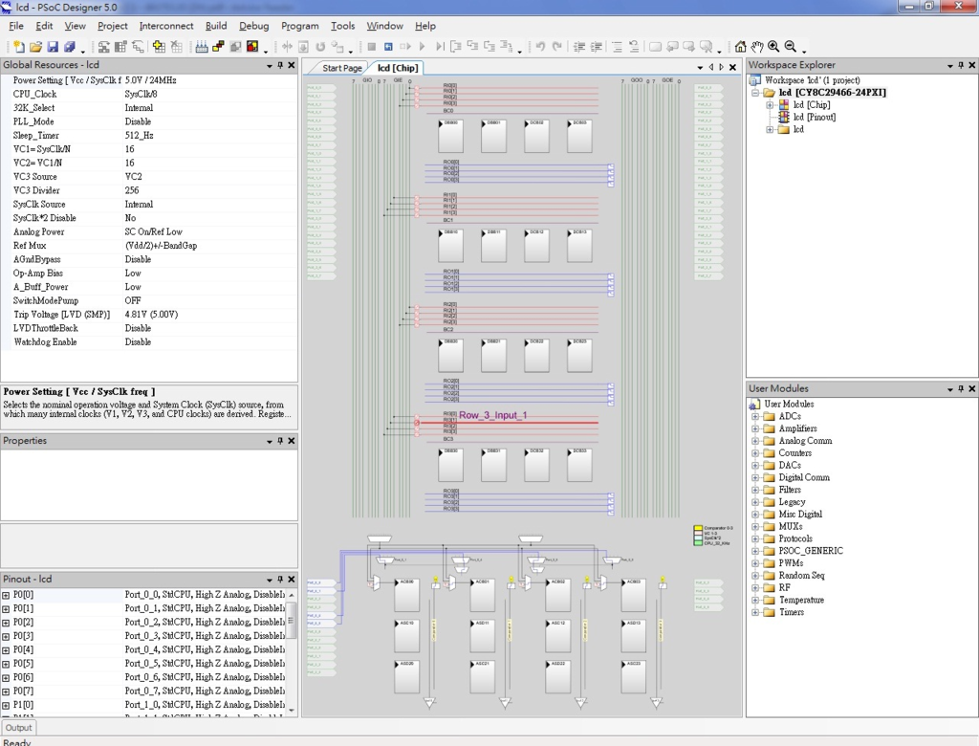Click the Watchdog Enable value Disable
The width and height of the screenshot is (979, 746).
[138, 341]
